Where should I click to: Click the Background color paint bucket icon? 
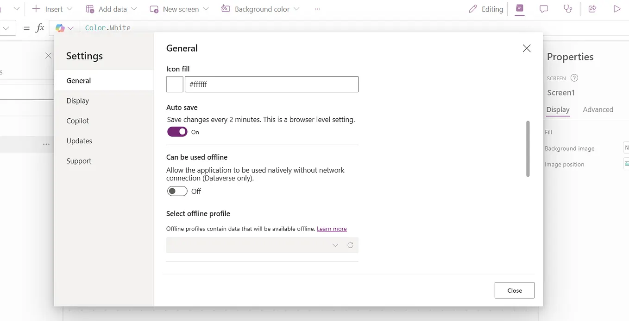pyautogui.click(x=225, y=9)
